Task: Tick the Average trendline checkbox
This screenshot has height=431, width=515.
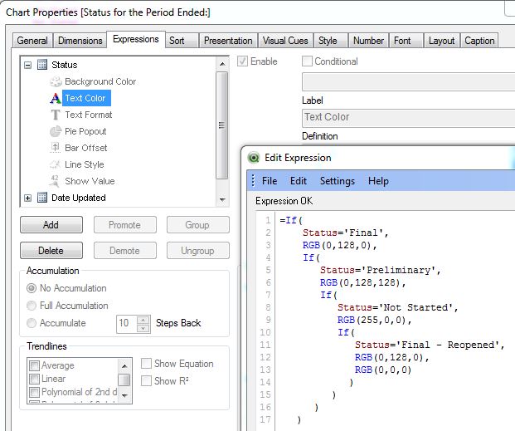Action: [x=34, y=365]
